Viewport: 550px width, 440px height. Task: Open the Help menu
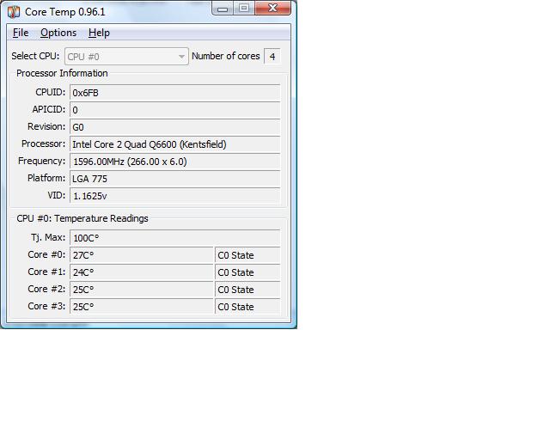pyautogui.click(x=99, y=33)
